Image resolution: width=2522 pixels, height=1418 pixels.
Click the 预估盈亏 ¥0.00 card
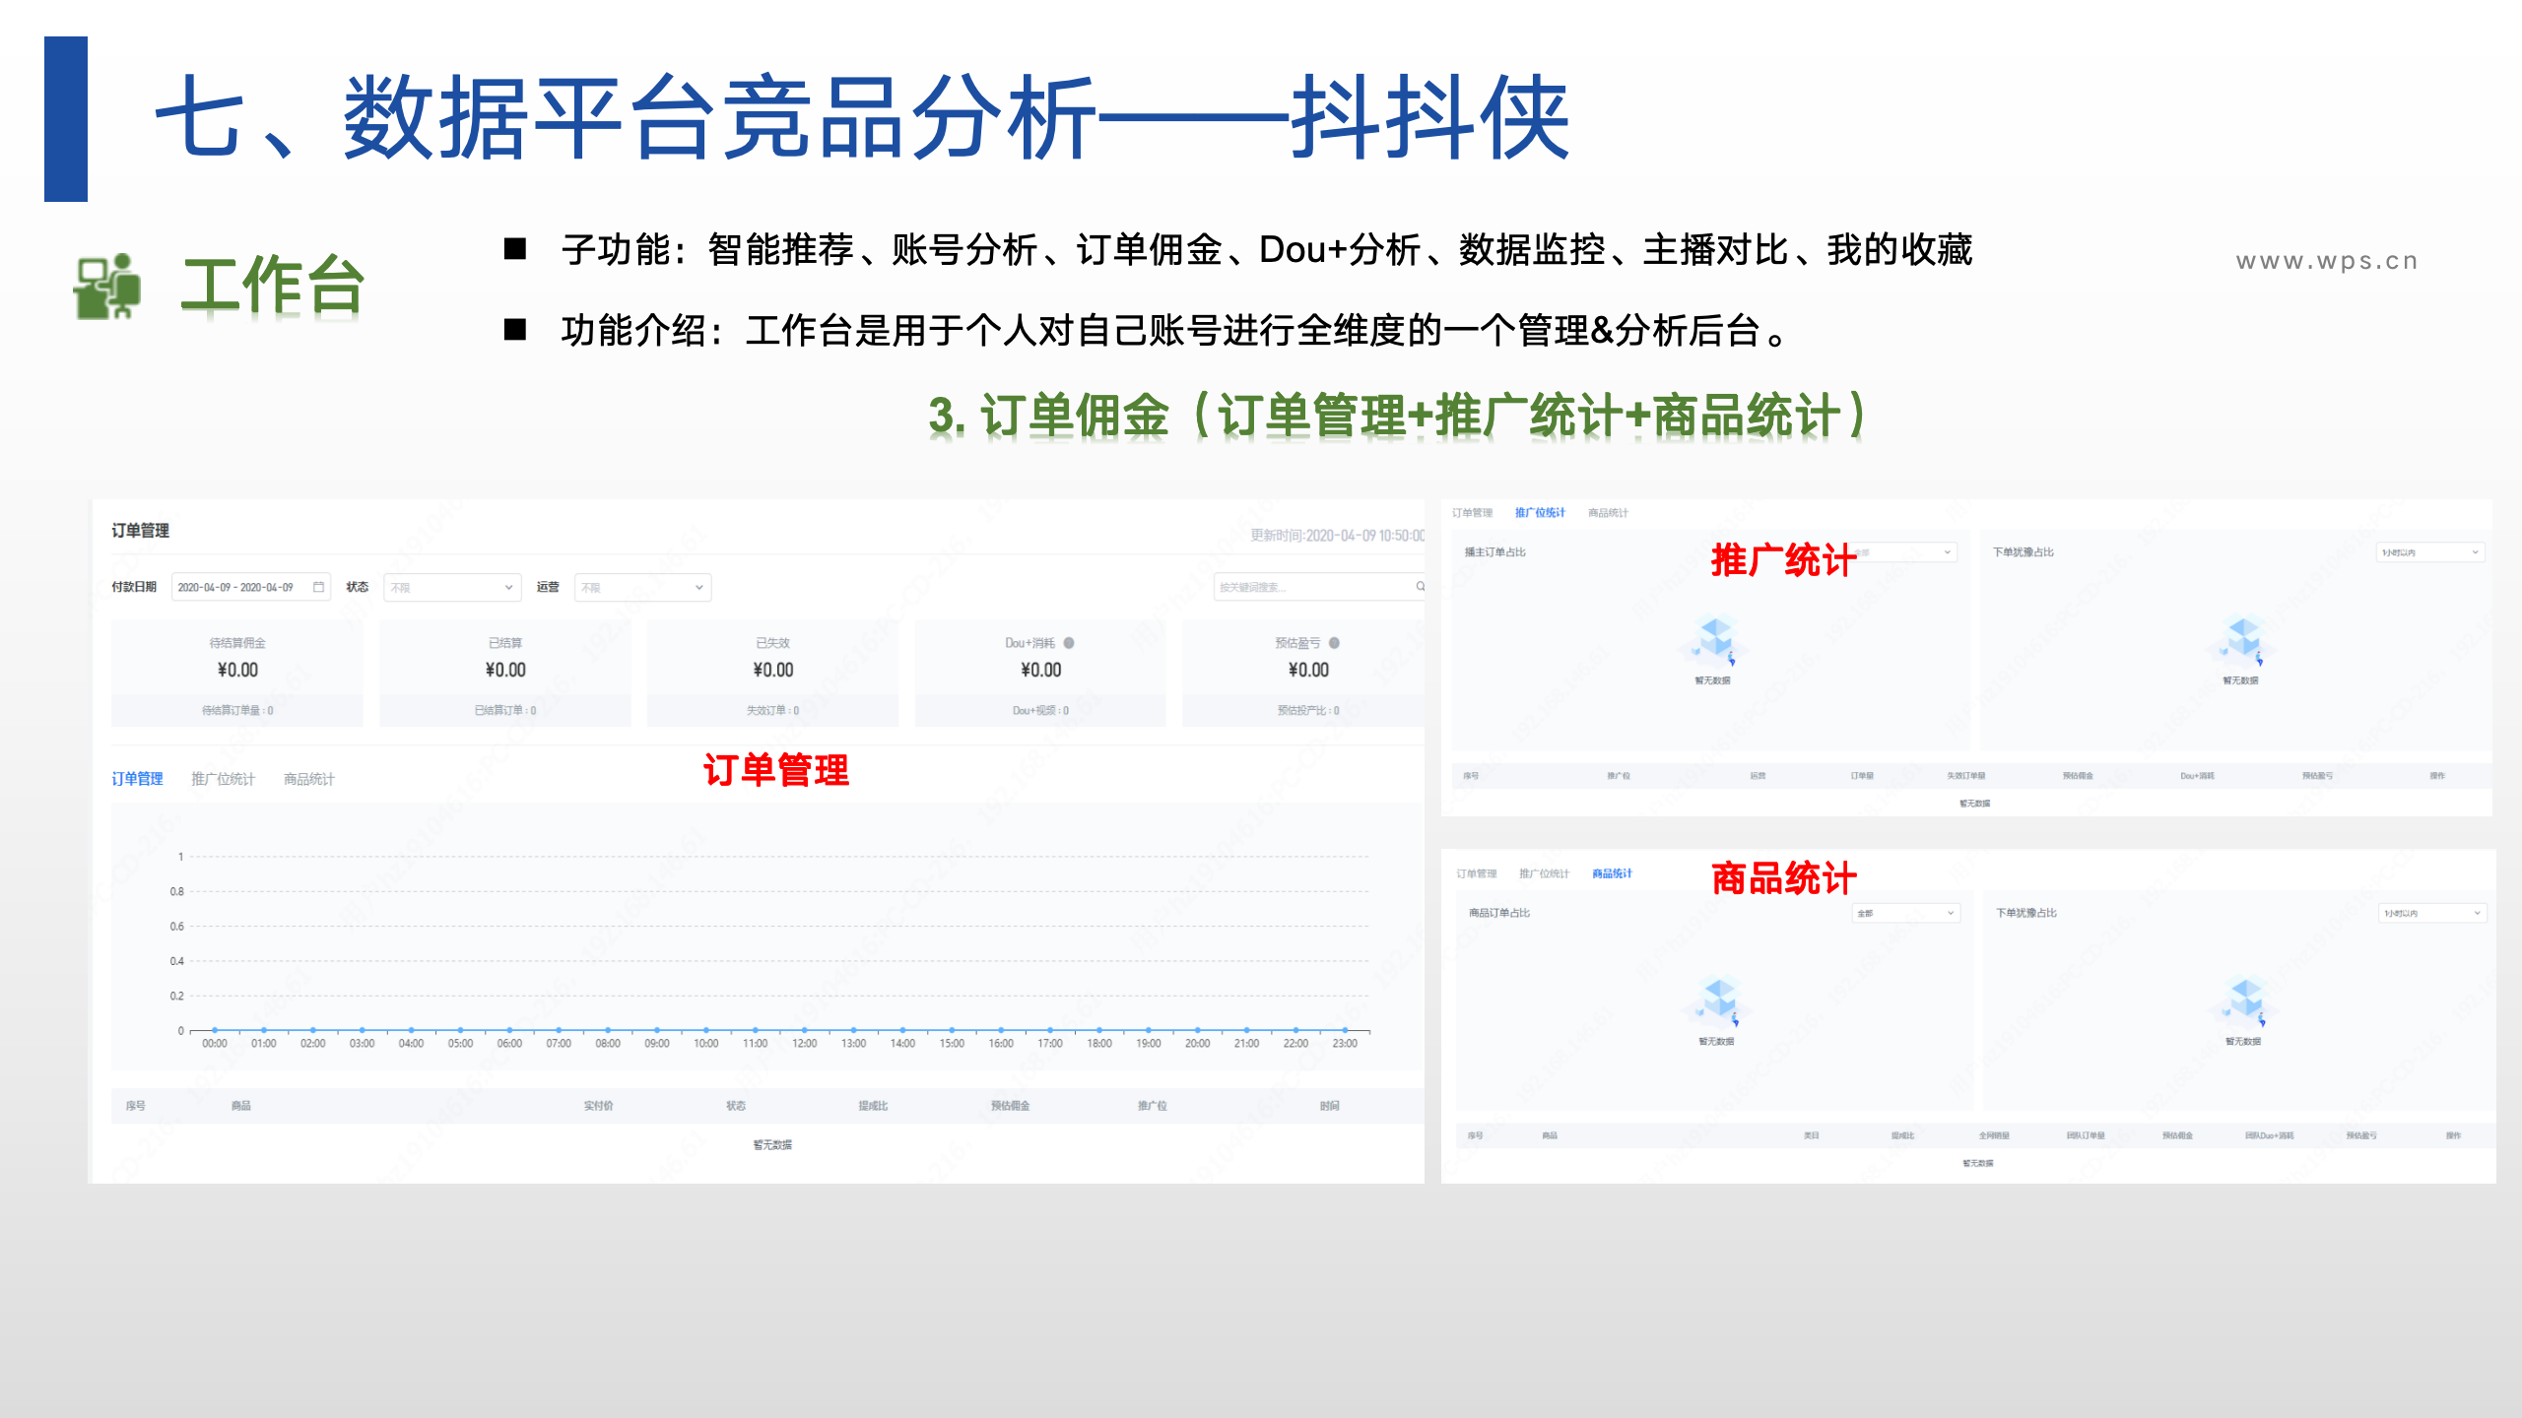click(1303, 675)
